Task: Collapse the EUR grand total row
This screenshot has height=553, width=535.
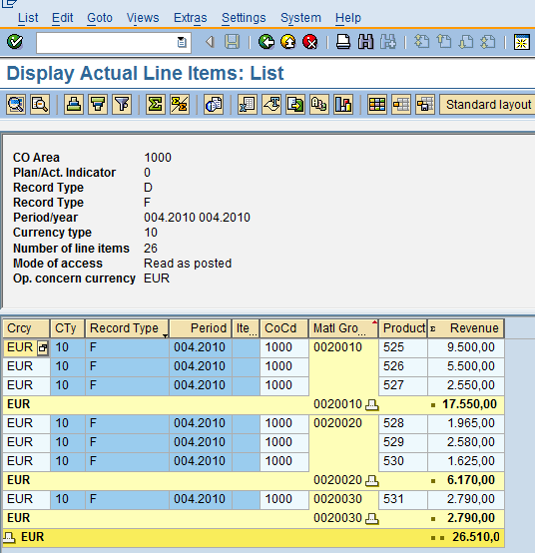Action: (9, 538)
